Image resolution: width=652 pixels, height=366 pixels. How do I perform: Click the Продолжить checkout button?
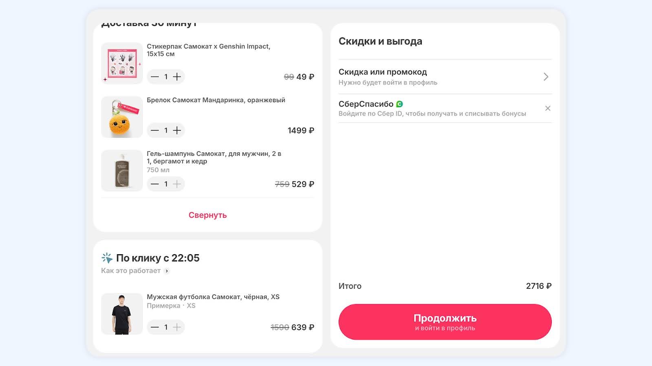pos(445,322)
